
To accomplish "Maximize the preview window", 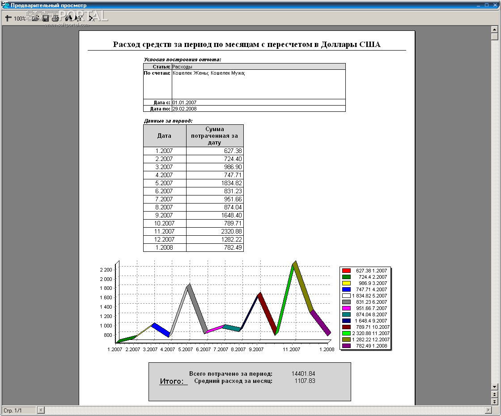I will click(487, 5).
